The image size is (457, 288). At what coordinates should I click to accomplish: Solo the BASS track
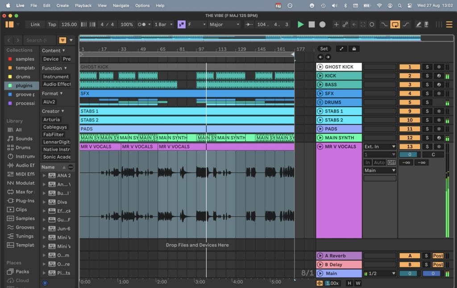pyautogui.click(x=428, y=84)
